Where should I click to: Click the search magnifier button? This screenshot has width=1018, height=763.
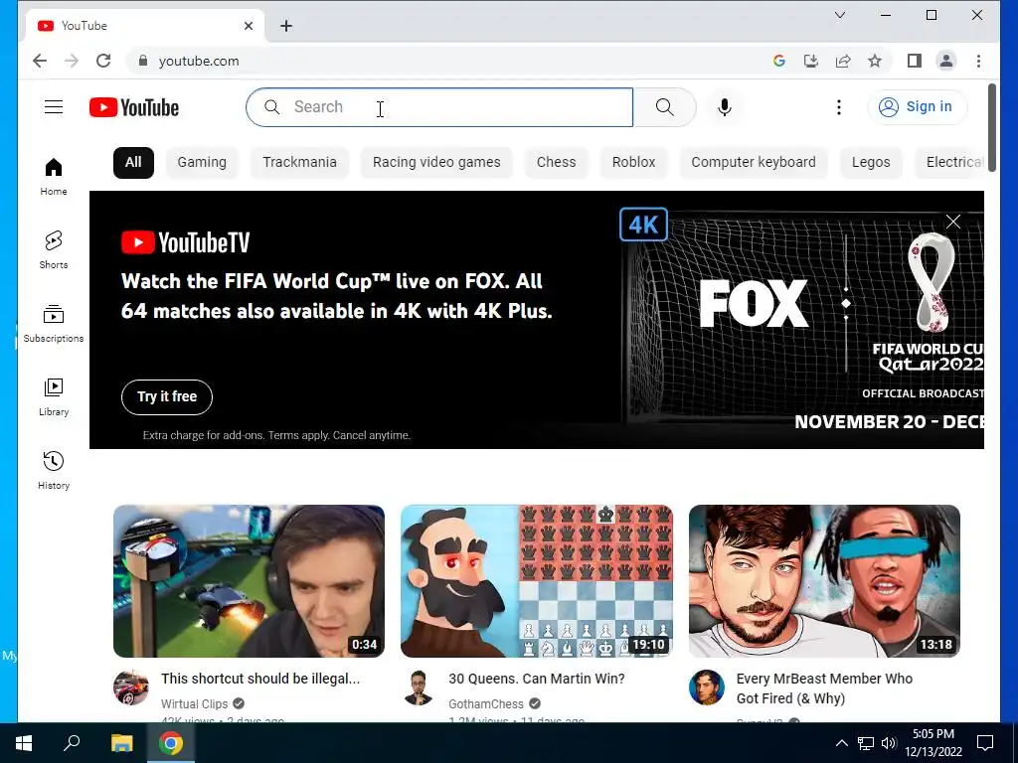664,107
